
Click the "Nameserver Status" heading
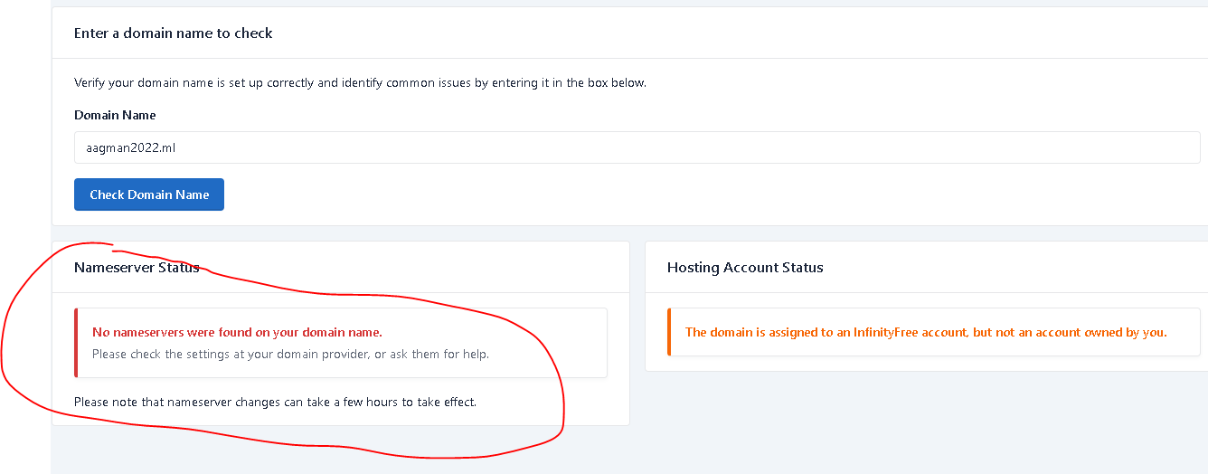tap(137, 267)
